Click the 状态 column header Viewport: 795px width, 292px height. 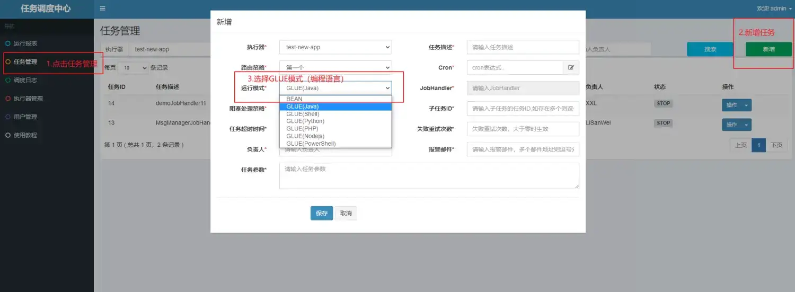(x=659, y=86)
